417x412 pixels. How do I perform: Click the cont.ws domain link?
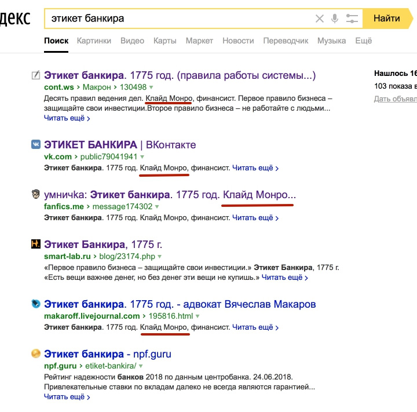tap(59, 87)
